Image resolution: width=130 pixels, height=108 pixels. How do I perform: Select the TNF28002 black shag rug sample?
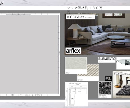(x=105, y=90)
